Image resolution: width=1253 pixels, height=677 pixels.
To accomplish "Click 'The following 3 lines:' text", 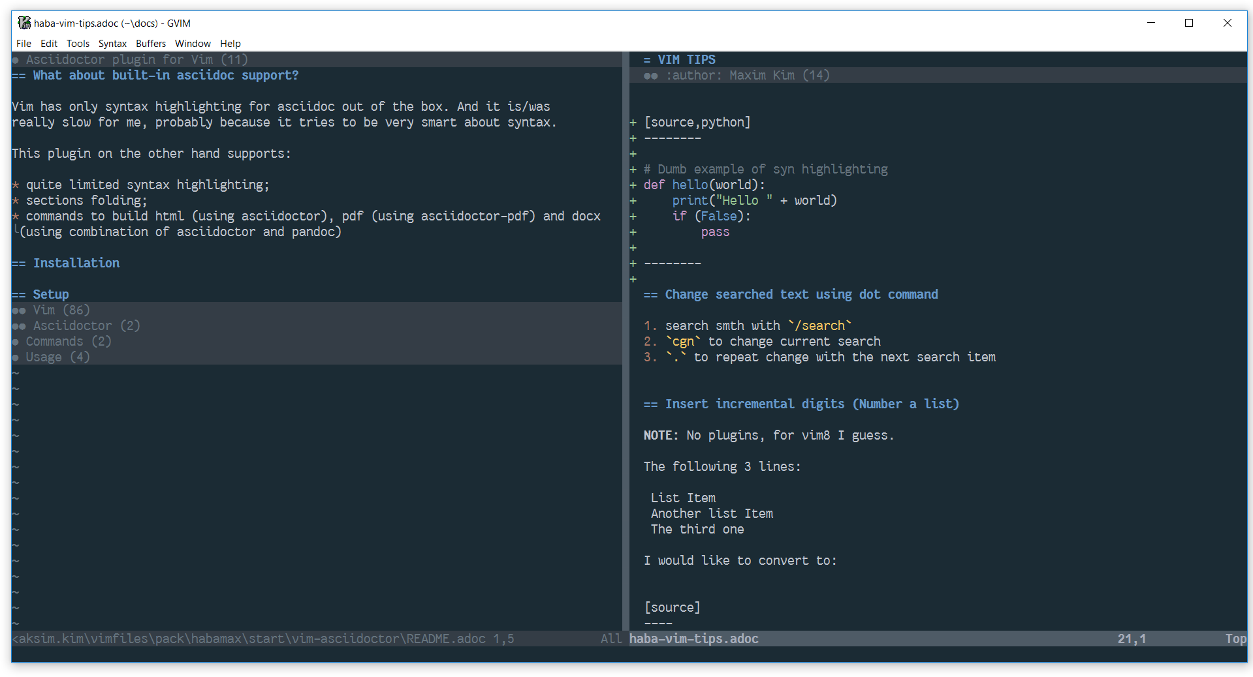I will (x=722, y=466).
